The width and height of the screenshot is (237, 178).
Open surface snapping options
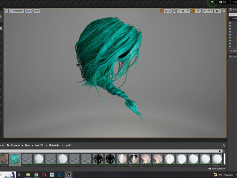pyautogui.click(x=179, y=11)
